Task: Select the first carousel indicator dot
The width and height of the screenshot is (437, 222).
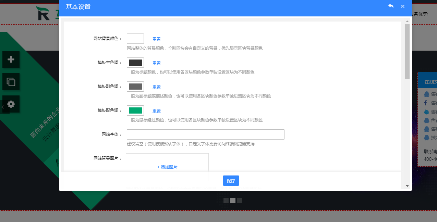Action: [x=226, y=200]
